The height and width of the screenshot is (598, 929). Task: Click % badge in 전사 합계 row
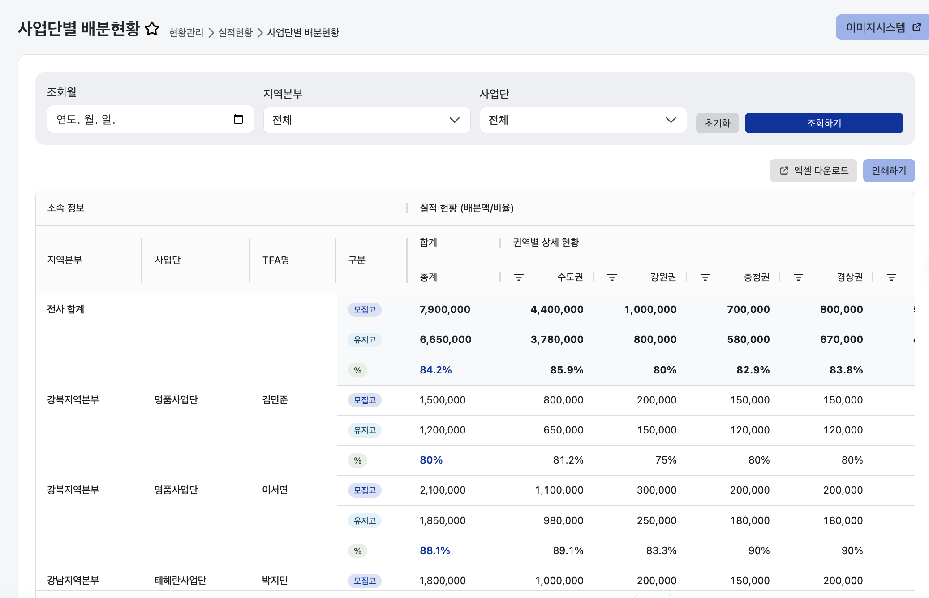[357, 370]
